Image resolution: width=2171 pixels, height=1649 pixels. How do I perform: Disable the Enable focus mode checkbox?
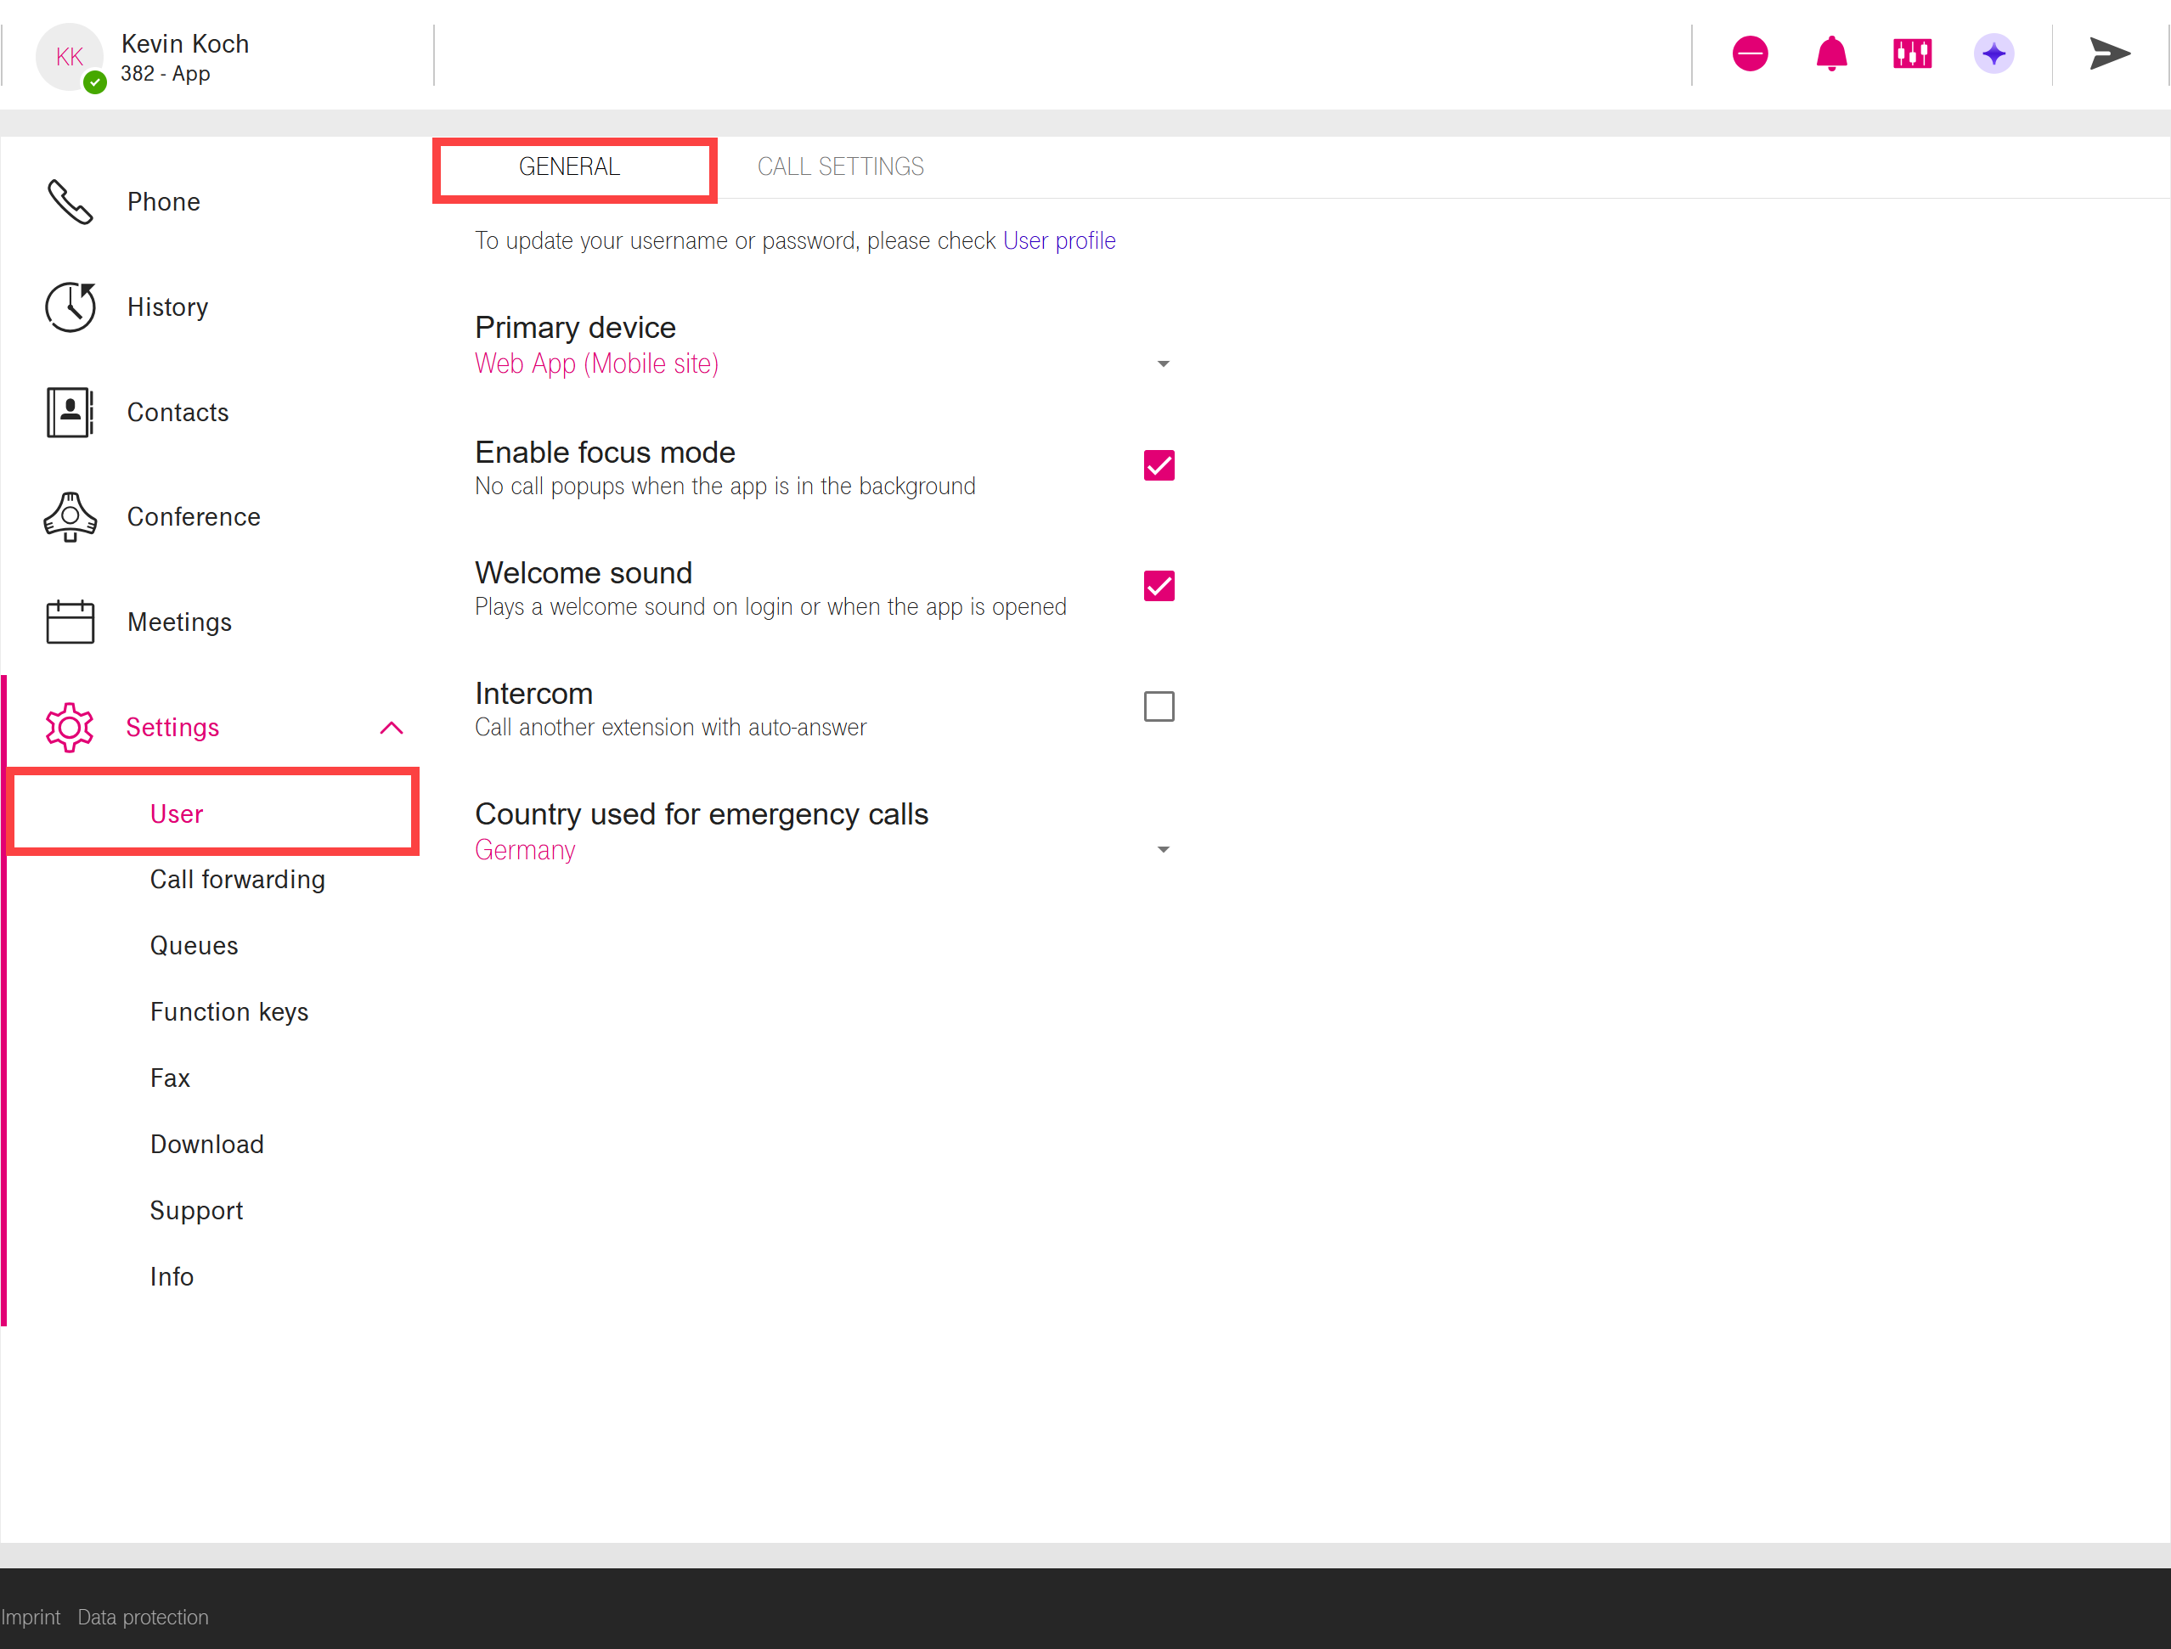pos(1159,465)
